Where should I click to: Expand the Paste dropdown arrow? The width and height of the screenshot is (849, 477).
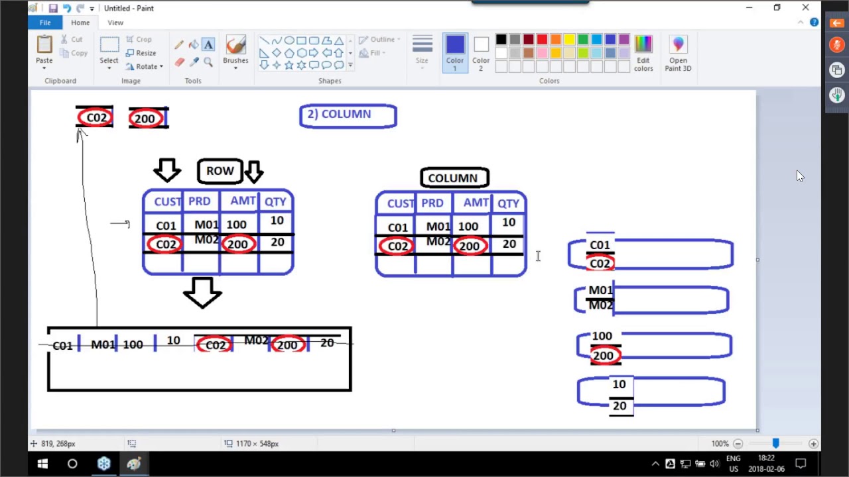point(44,68)
